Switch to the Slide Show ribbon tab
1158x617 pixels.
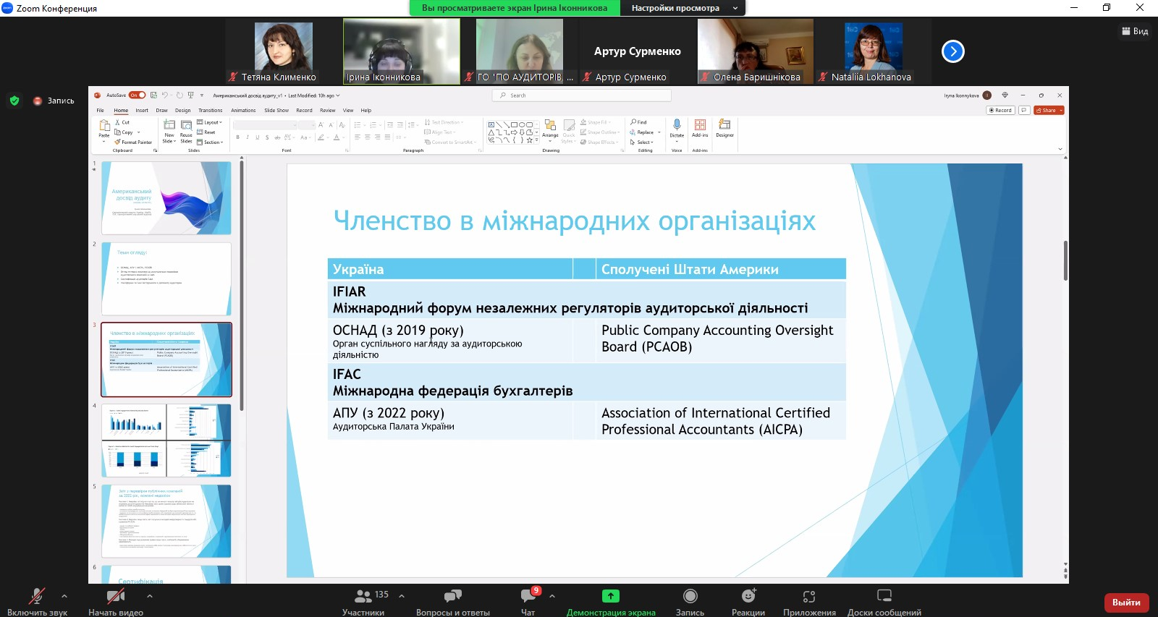[x=276, y=111]
